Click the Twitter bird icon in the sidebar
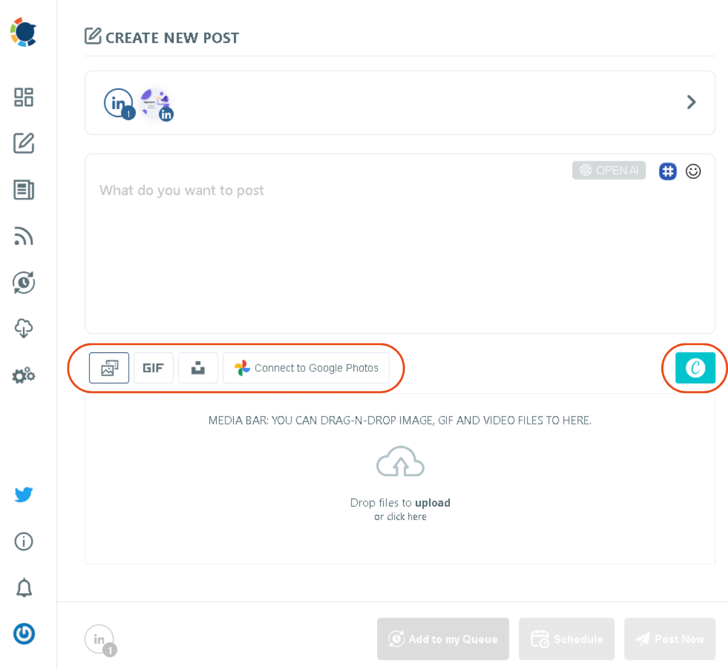The image size is (728, 669). 23,494
